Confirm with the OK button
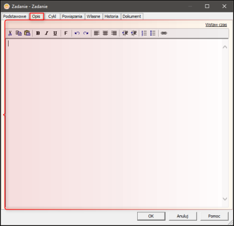 (x=151, y=216)
